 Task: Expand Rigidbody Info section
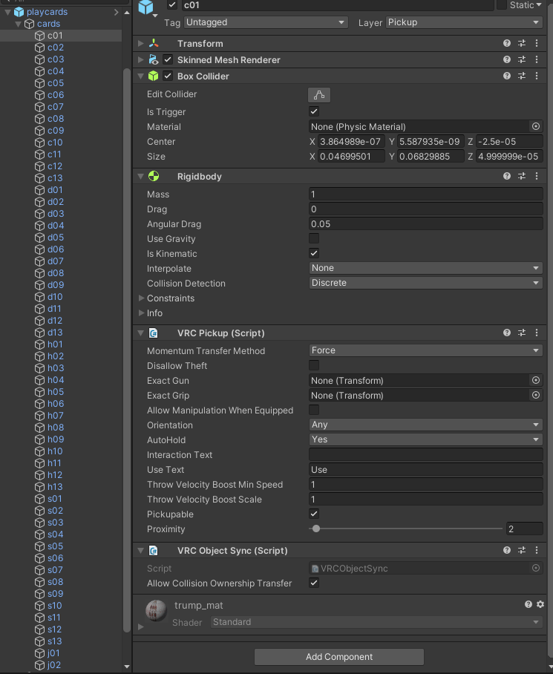[x=141, y=313]
